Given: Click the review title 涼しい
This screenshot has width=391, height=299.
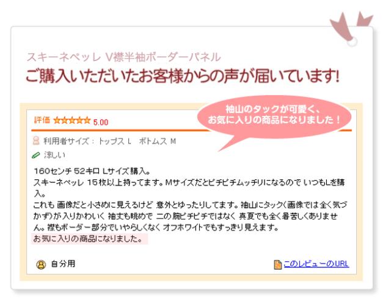Looking at the screenshot, I should [x=54, y=155].
